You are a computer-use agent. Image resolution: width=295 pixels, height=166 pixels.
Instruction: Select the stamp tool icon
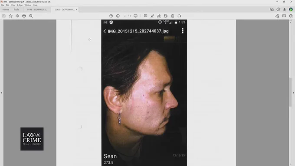pyautogui.click(x=166, y=16)
